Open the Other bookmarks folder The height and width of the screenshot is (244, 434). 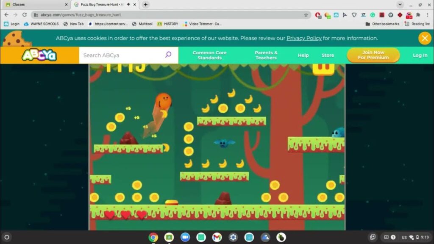pyautogui.click(x=382, y=24)
